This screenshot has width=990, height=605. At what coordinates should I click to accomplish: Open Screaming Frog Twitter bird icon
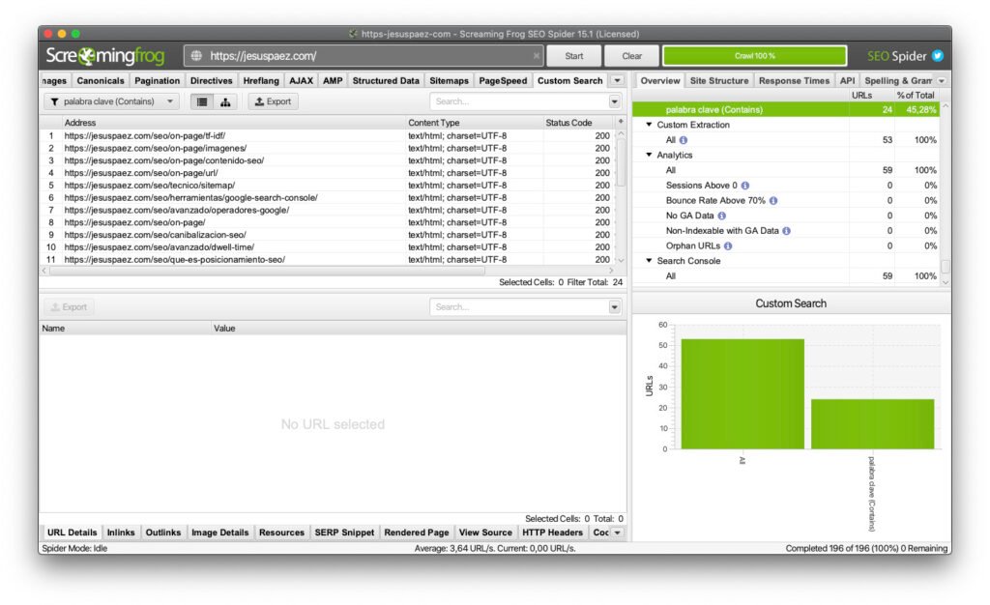938,55
